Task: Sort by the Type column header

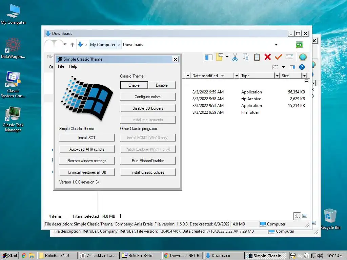Action: point(257,76)
